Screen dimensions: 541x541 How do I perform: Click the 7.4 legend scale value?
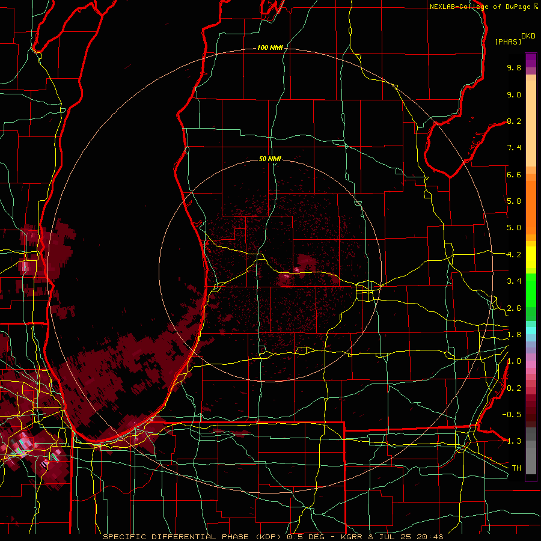(x=514, y=148)
